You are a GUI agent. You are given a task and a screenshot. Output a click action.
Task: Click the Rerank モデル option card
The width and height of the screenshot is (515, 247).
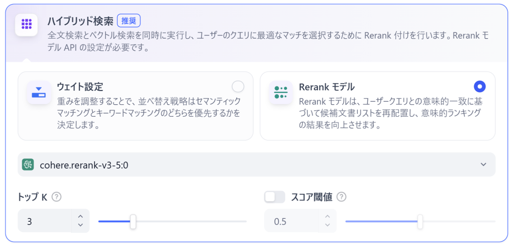pyautogui.click(x=377, y=106)
